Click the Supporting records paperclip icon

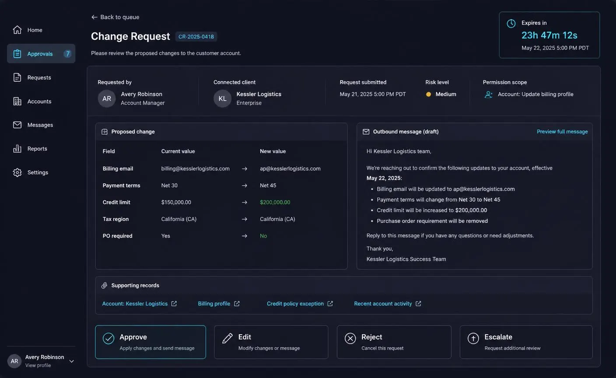pos(104,285)
